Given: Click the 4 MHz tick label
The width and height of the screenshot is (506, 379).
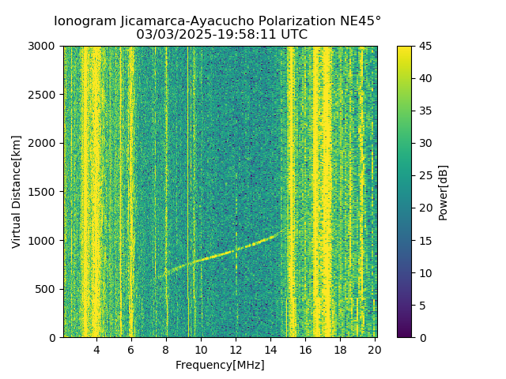Looking at the screenshot, I should pyautogui.click(x=96, y=350).
